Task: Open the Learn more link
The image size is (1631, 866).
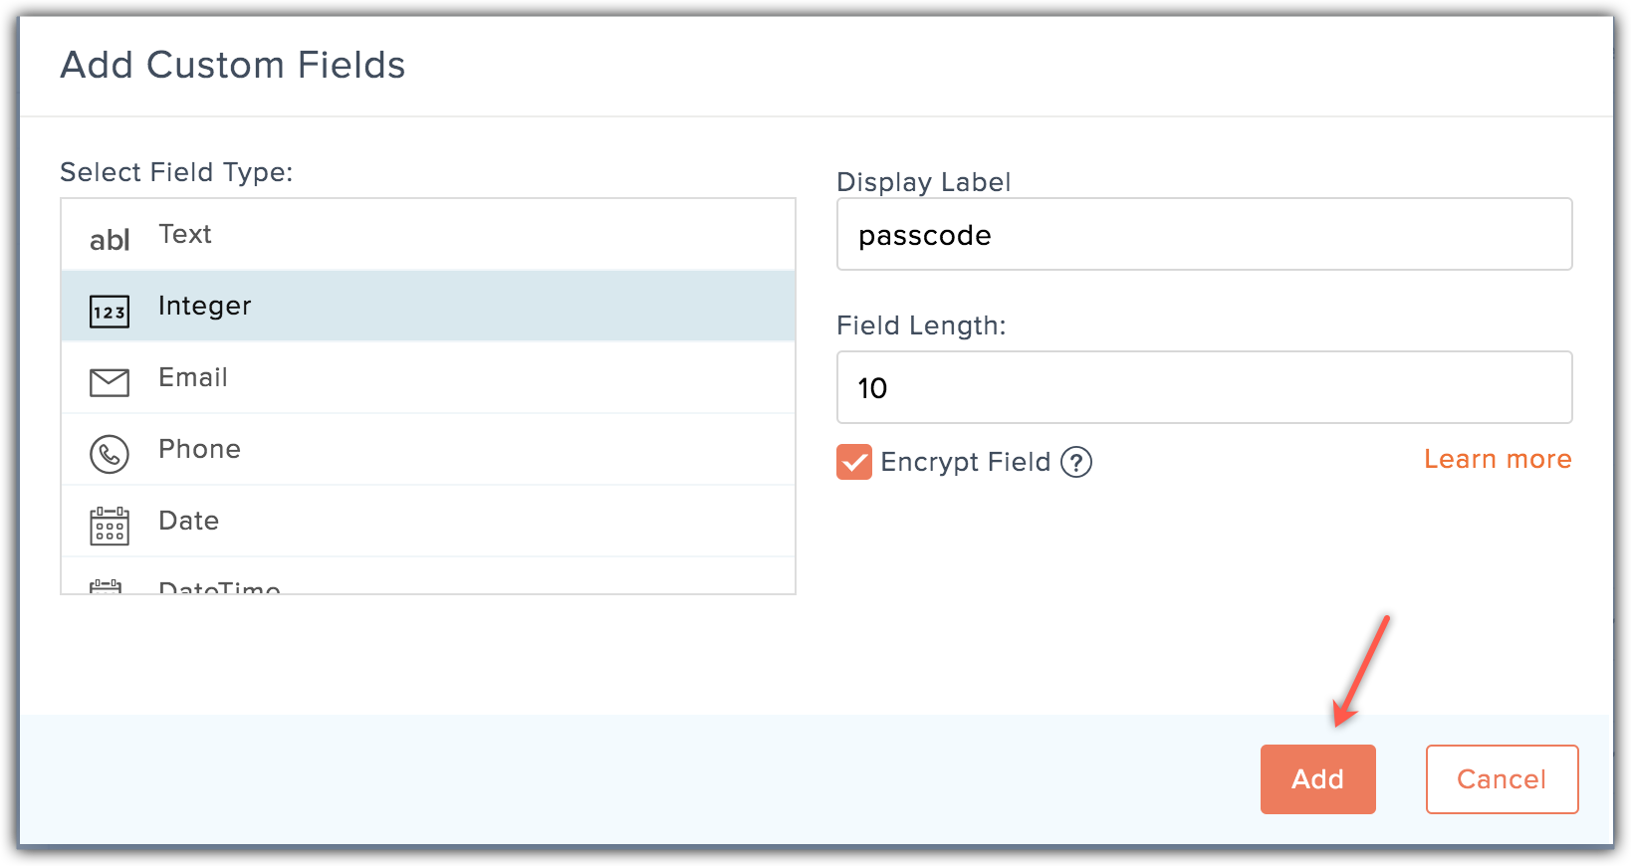Action: pos(1498,459)
